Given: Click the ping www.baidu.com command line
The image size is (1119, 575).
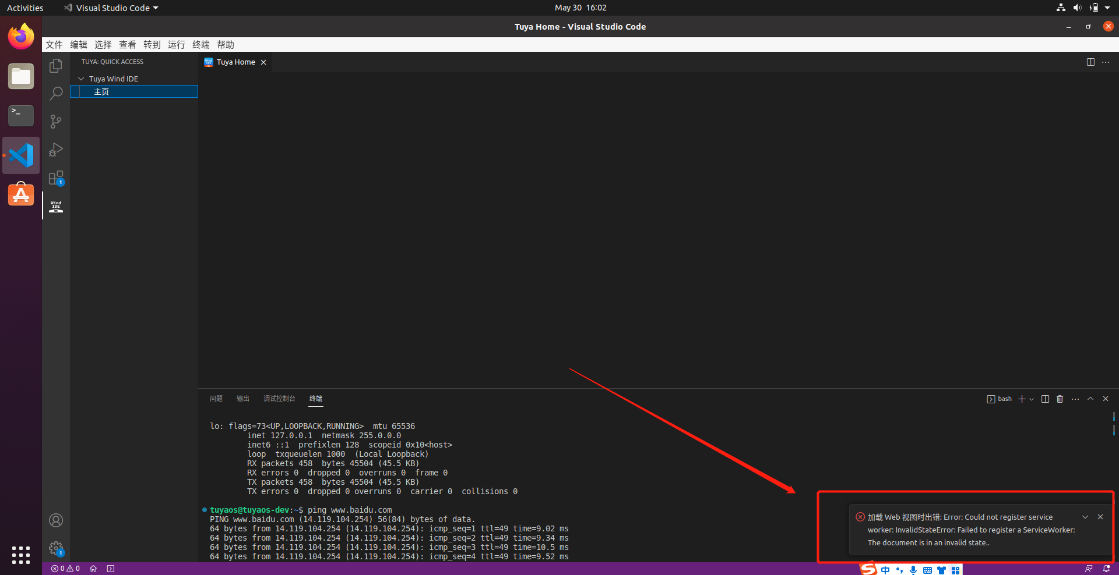Looking at the screenshot, I should 350,510.
